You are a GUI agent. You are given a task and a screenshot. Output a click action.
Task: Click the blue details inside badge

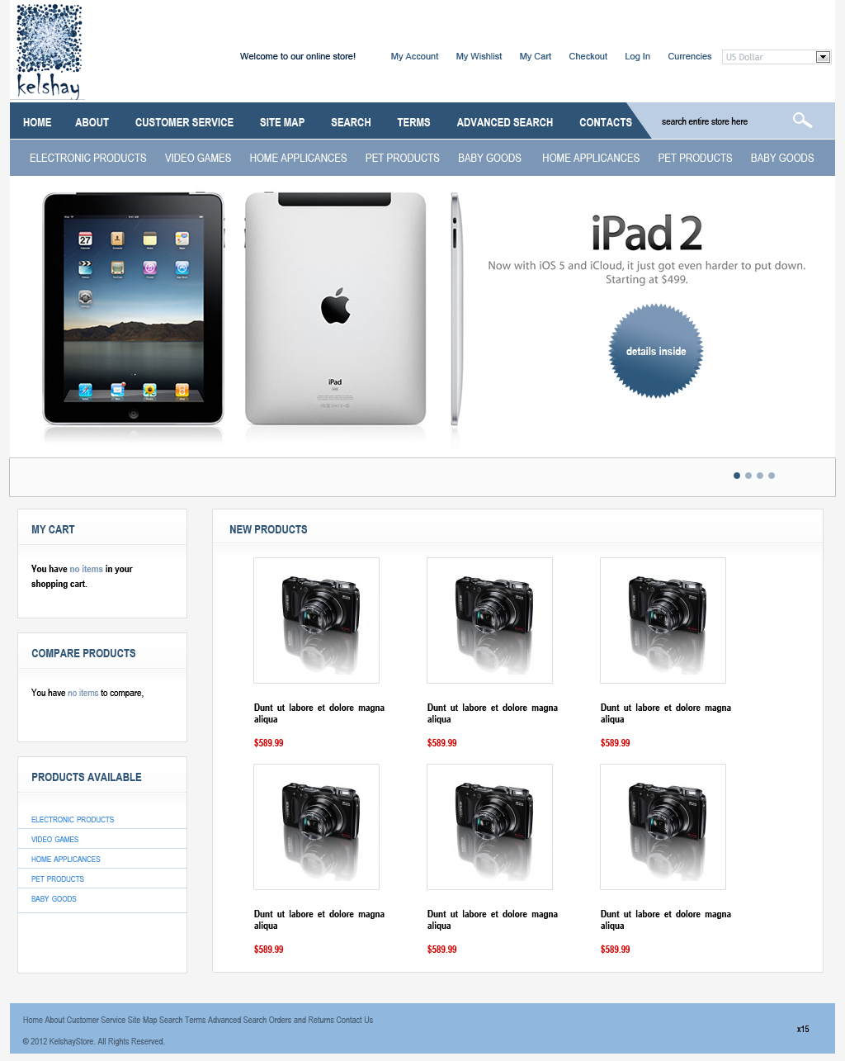coord(656,351)
